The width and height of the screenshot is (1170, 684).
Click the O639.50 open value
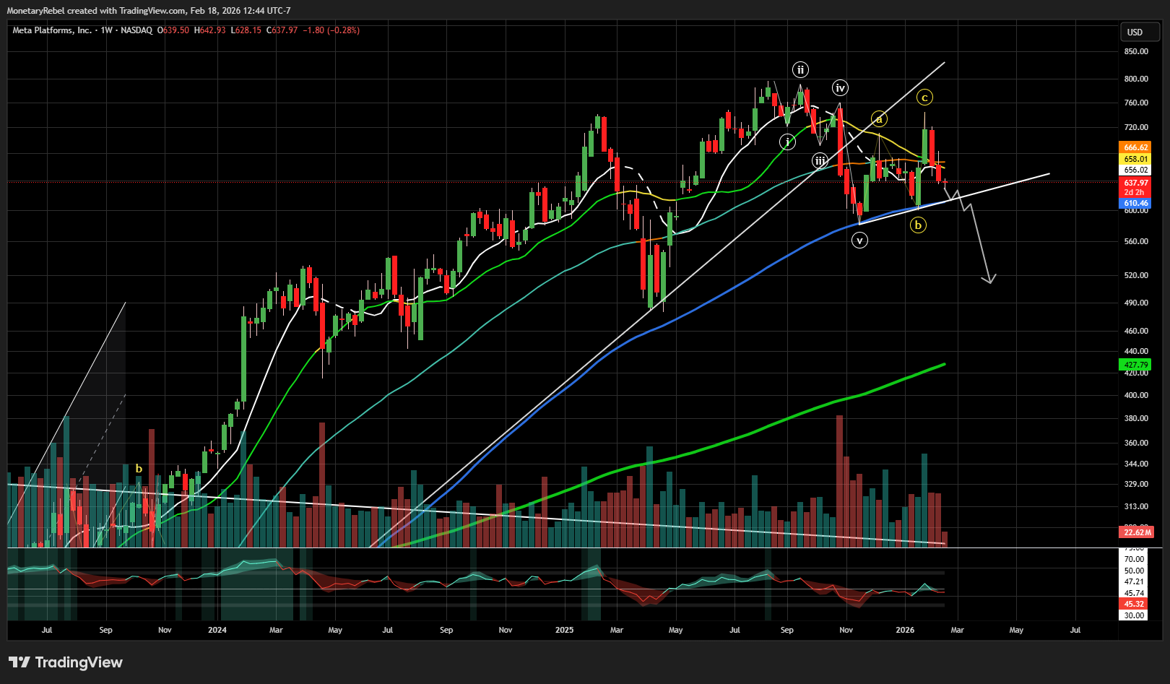[x=173, y=30]
